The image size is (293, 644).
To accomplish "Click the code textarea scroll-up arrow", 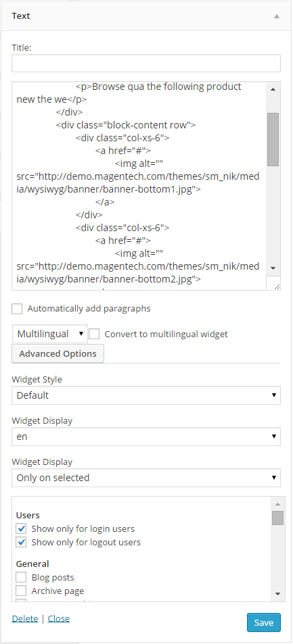I will click(273, 89).
